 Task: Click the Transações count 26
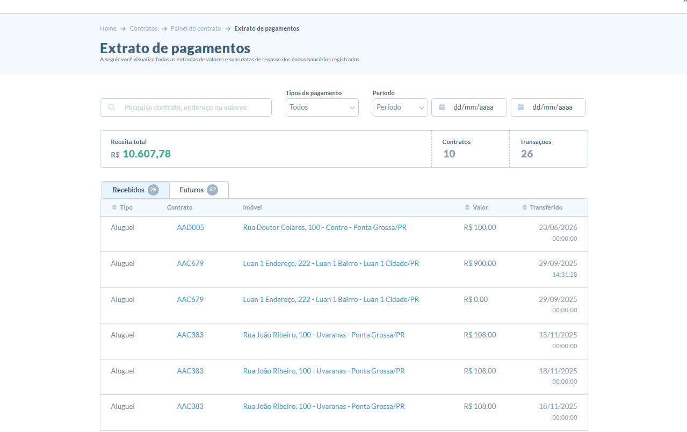527,154
